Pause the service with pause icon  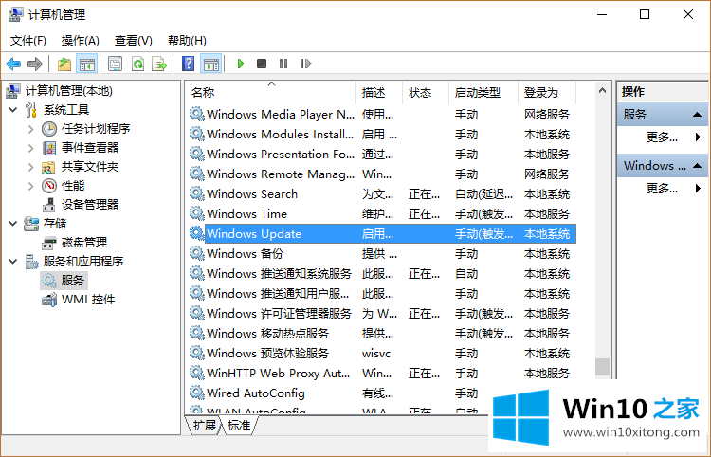(x=283, y=64)
